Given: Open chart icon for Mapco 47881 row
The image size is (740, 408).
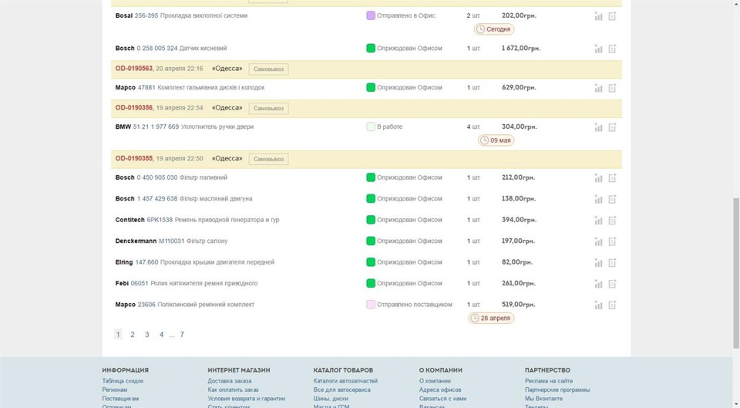Looking at the screenshot, I should (598, 88).
